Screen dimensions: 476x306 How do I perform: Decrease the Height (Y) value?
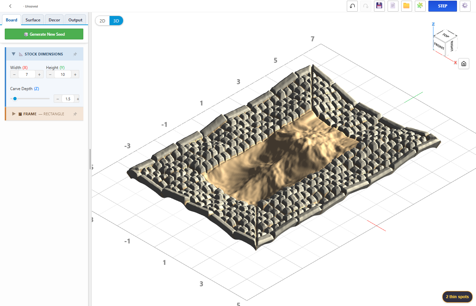point(50,74)
